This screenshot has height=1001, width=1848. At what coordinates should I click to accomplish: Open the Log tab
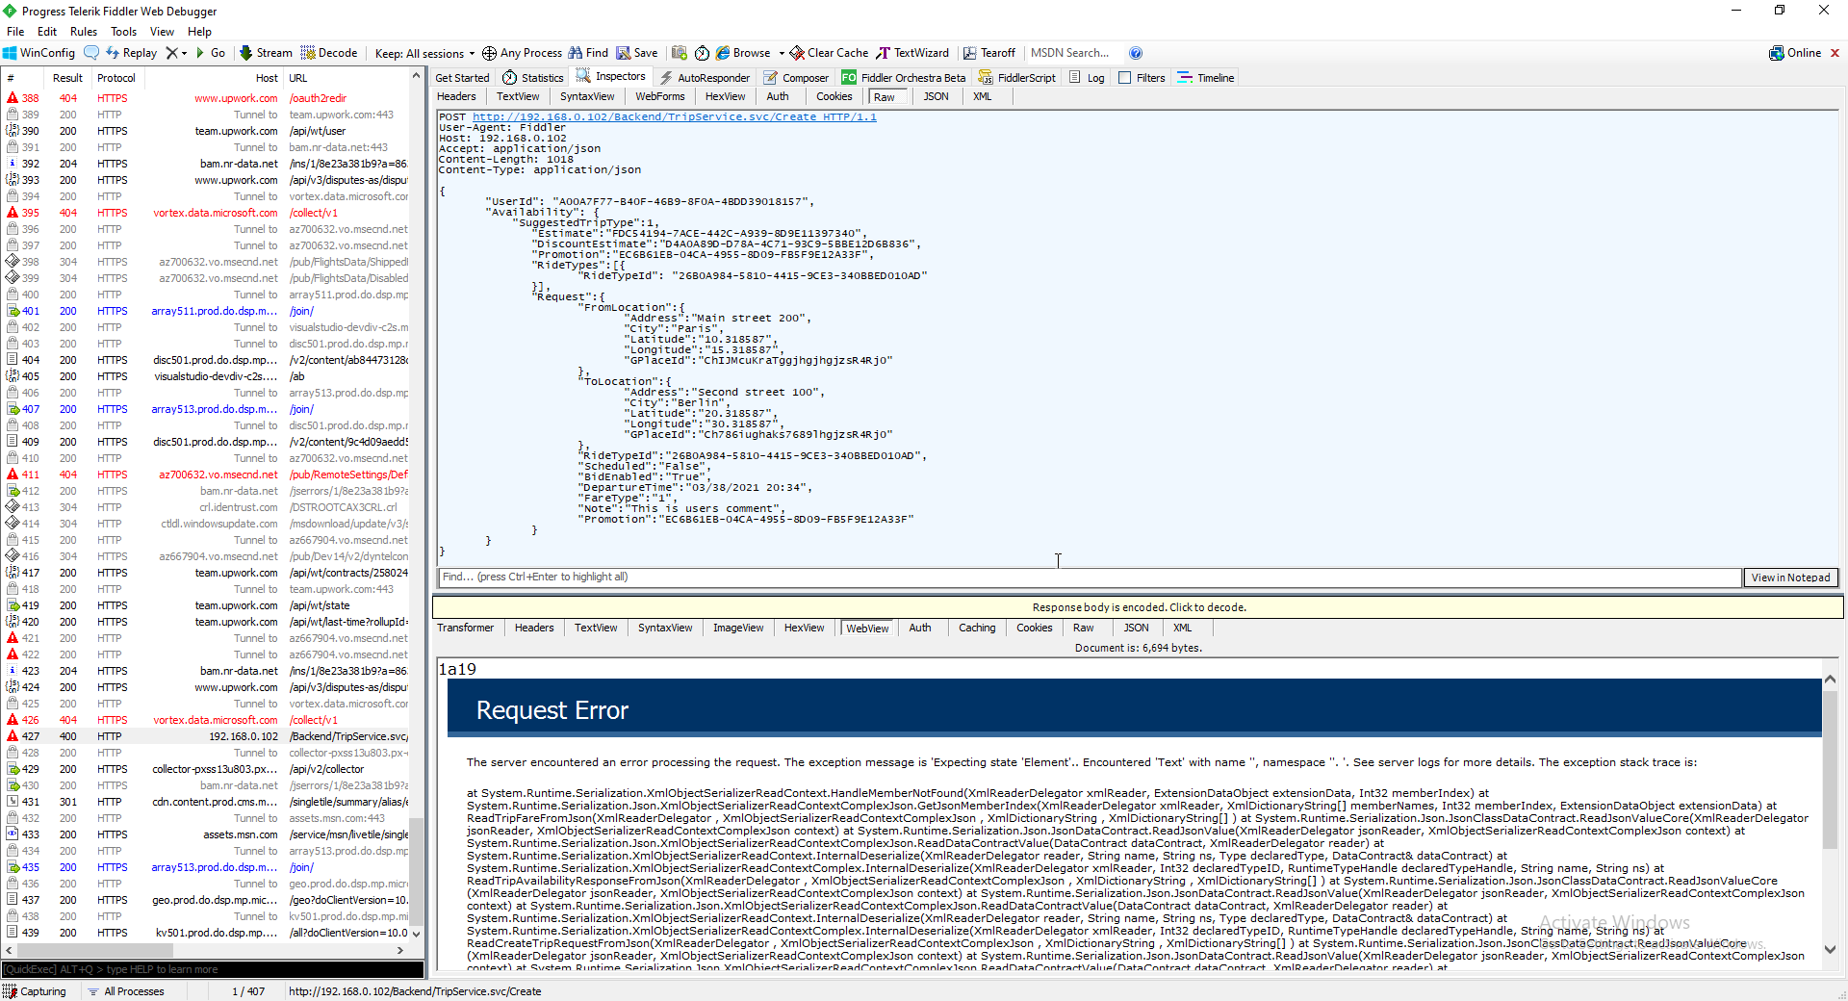(x=1087, y=78)
